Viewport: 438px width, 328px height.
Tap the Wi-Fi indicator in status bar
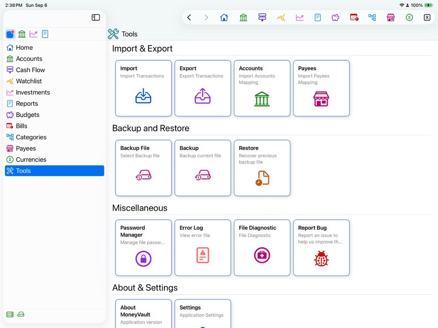402,5
